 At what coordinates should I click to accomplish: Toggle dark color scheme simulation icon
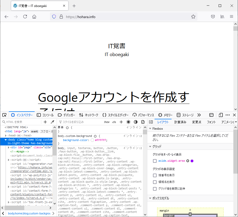[x=136, y=122]
